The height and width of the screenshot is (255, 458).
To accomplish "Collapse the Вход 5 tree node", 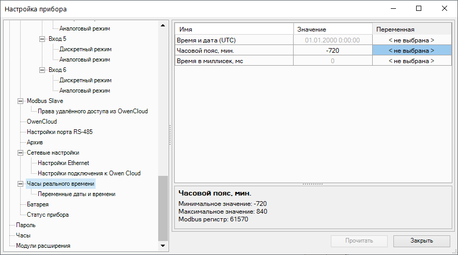I will (x=42, y=39).
